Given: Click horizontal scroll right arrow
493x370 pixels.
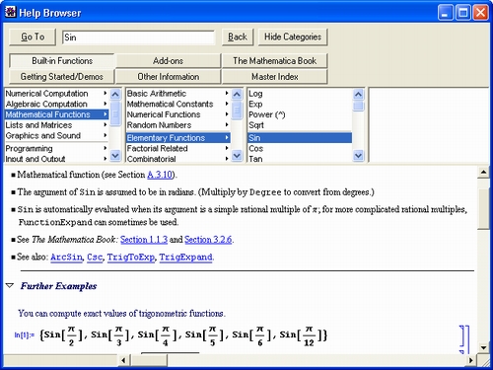Looking at the screenshot, I should click(x=471, y=360).
